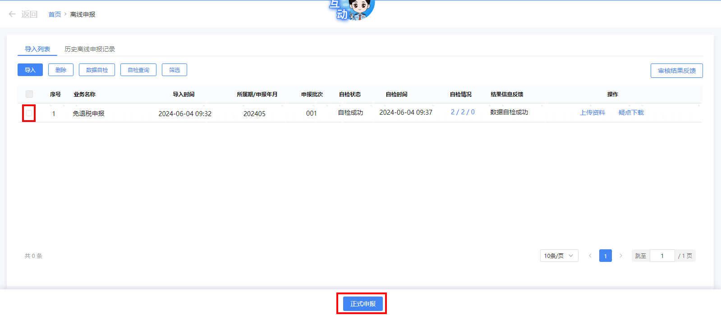The height and width of the screenshot is (315, 721).
Task: Click the back arrow icon
Action: click(x=12, y=14)
